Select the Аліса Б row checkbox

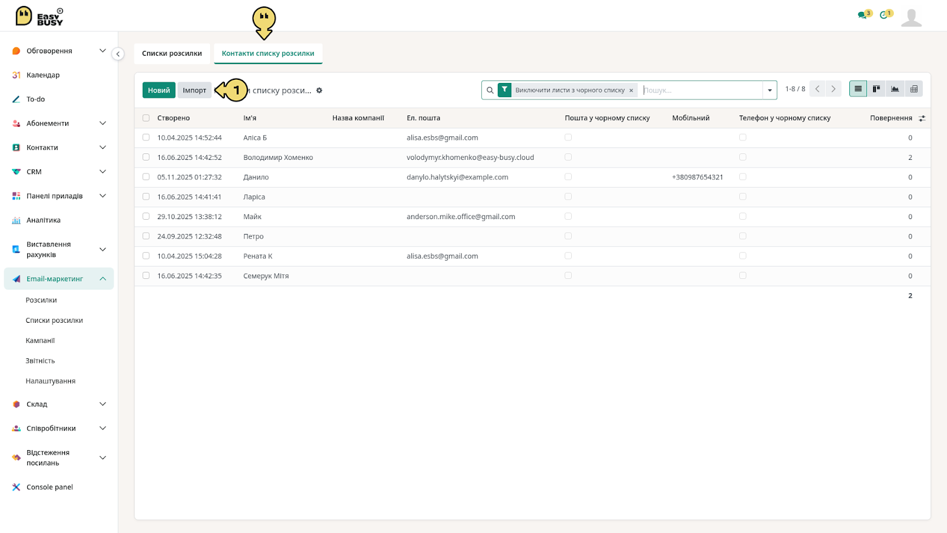(x=146, y=137)
